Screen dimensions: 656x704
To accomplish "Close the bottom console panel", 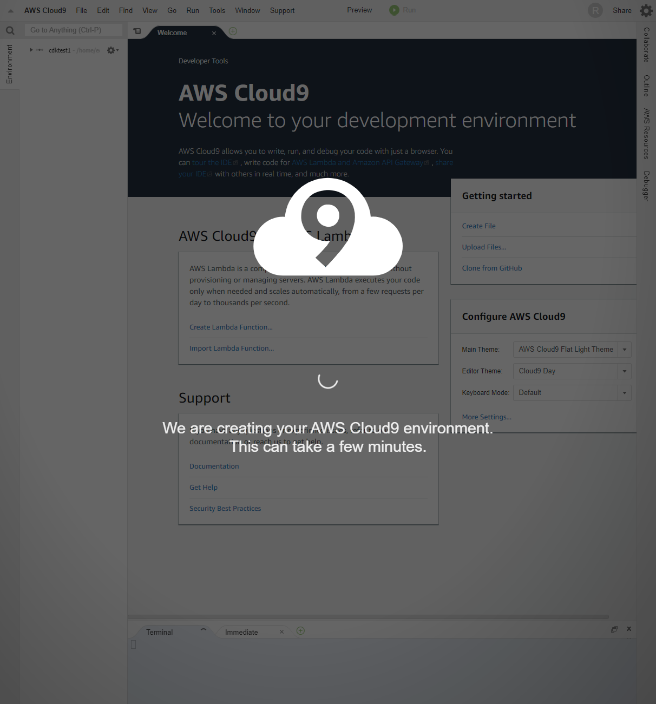I will click(629, 629).
